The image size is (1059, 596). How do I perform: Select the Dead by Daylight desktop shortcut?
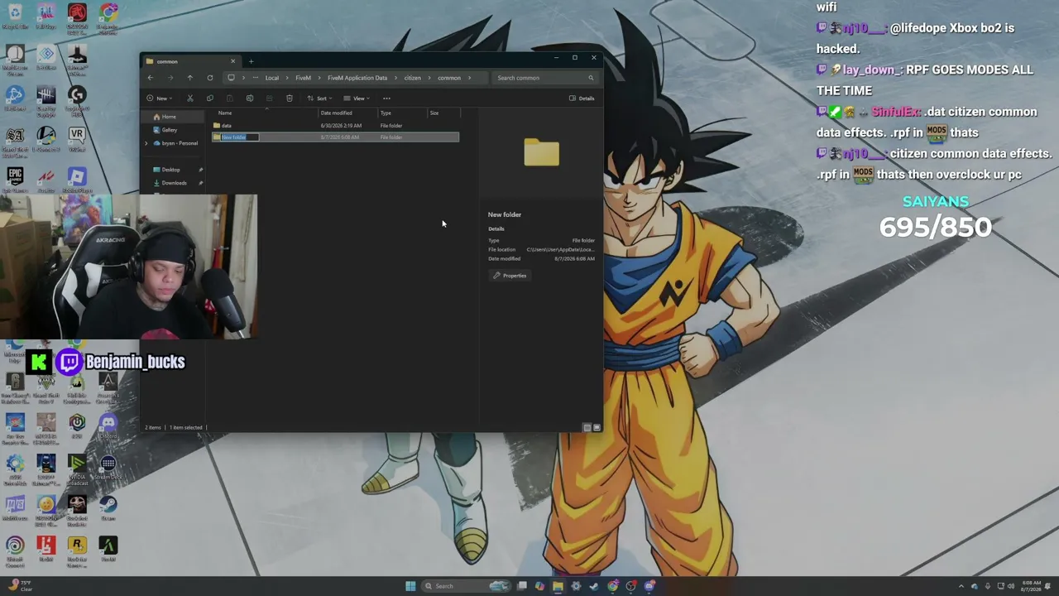46,99
